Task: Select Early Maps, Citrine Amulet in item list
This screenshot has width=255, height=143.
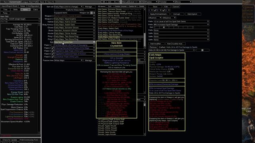Action: pyautogui.click(x=109, y=33)
